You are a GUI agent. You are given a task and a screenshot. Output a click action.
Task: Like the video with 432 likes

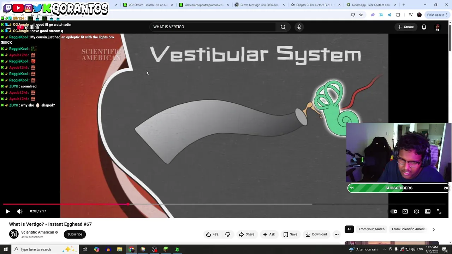click(212, 234)
